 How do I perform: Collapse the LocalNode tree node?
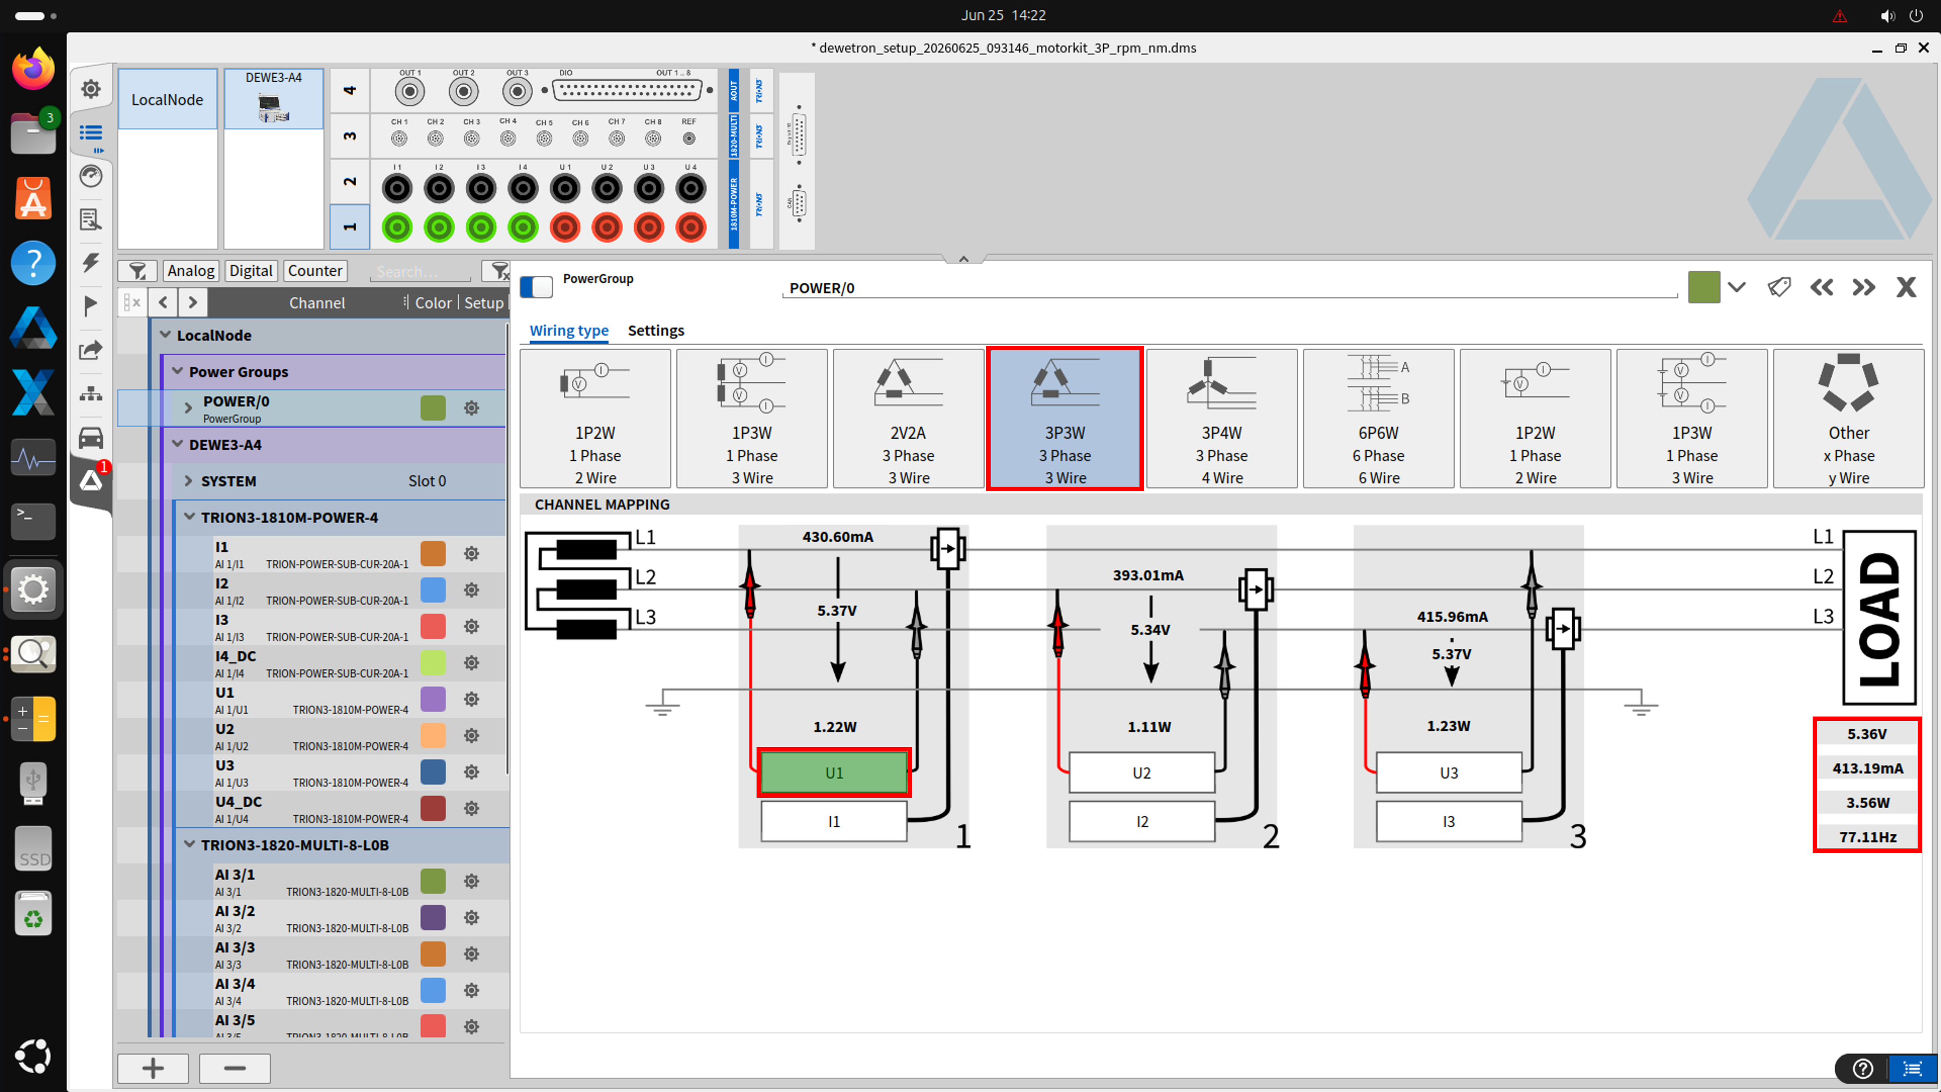click(x=165, y=334)
